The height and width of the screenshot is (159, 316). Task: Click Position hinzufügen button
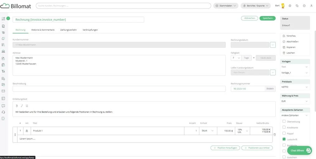pos(225,148)
